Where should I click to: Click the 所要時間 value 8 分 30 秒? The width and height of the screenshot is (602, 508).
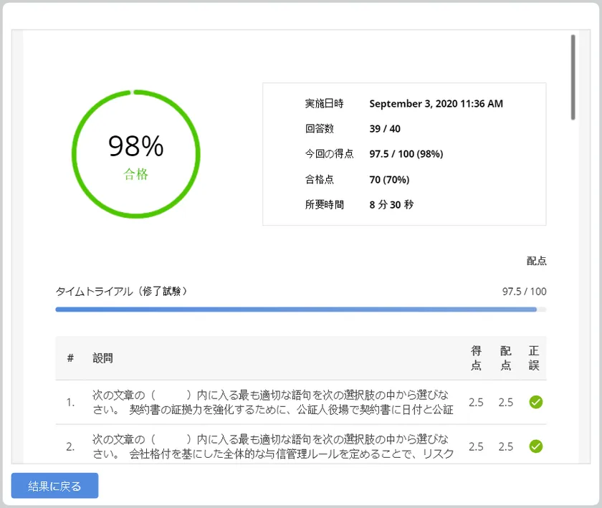[391, 204]
